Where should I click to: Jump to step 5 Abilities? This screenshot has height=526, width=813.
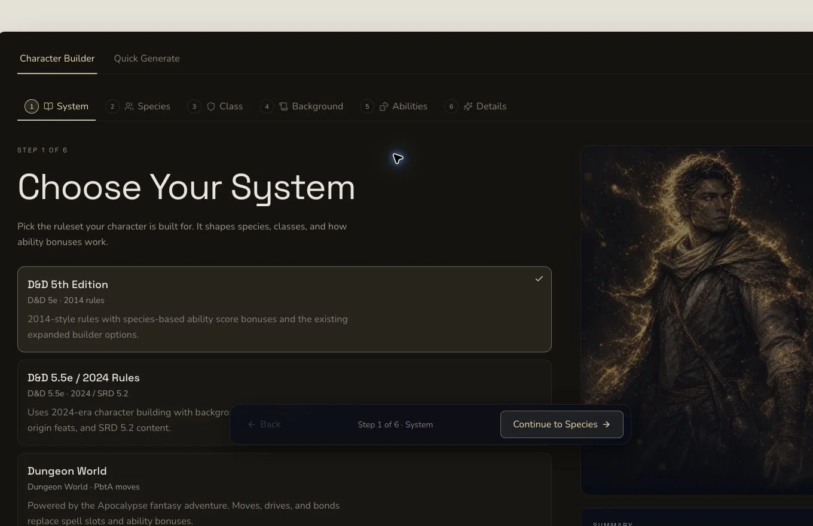[394, 106]
